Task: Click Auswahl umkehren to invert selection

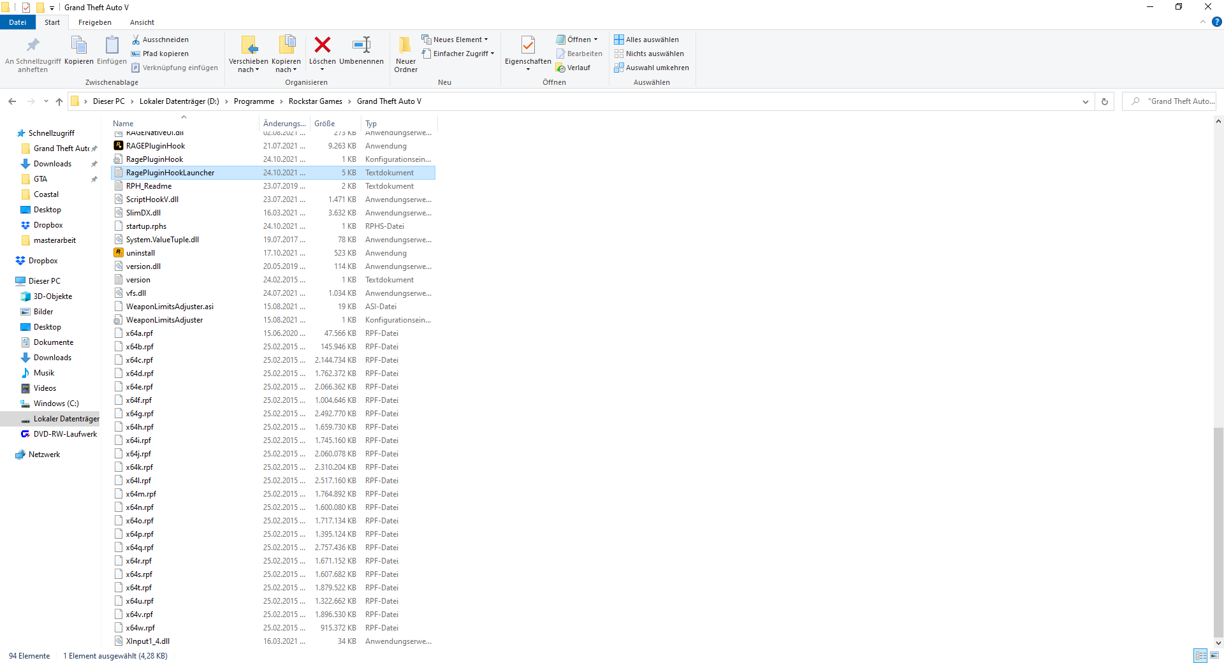Action: click(x=652, y=68)
